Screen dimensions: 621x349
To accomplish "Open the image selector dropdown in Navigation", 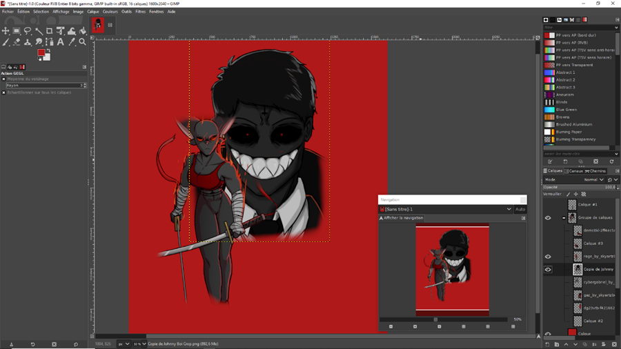I will (509, 209).
